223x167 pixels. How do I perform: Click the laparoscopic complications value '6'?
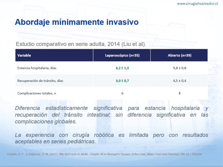tap(122, 93)
